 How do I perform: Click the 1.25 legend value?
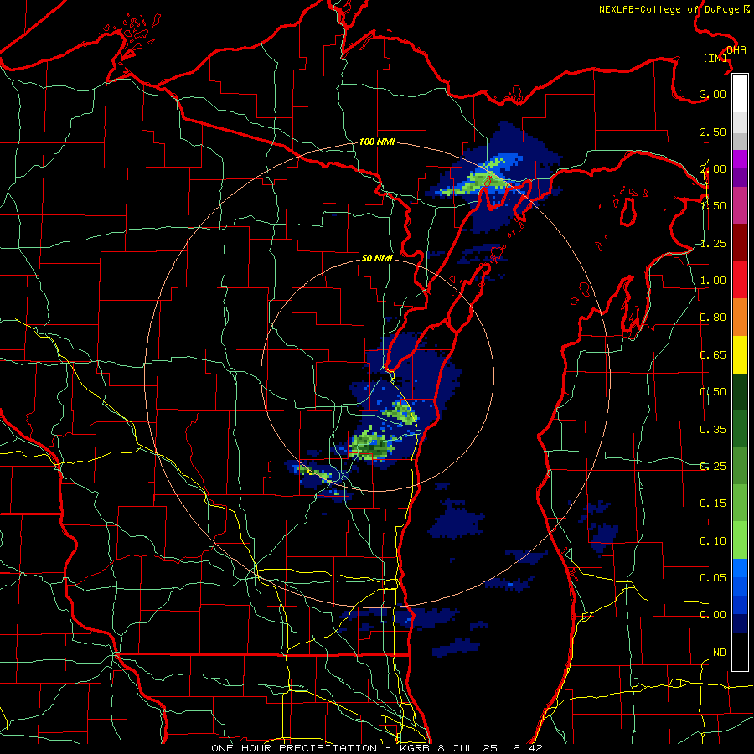click(713, 243)
